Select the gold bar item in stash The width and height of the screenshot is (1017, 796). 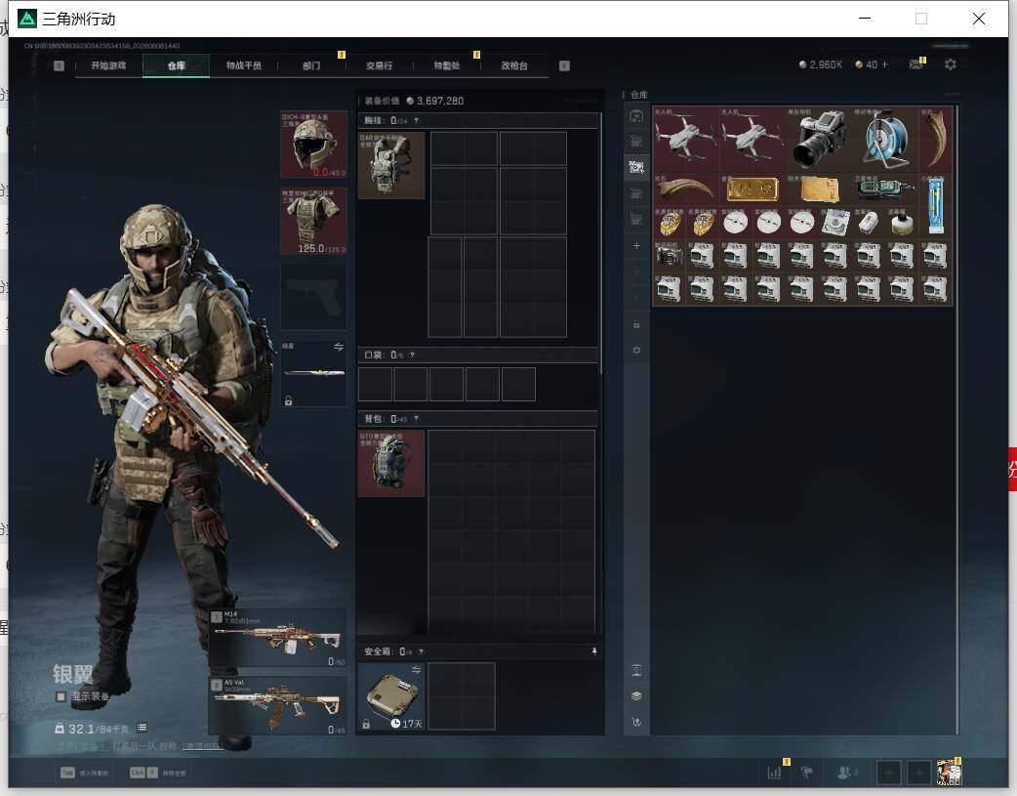(753, 189)
